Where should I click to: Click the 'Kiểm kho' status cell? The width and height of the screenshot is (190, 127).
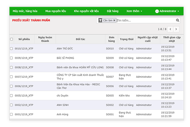pos(124,95)
